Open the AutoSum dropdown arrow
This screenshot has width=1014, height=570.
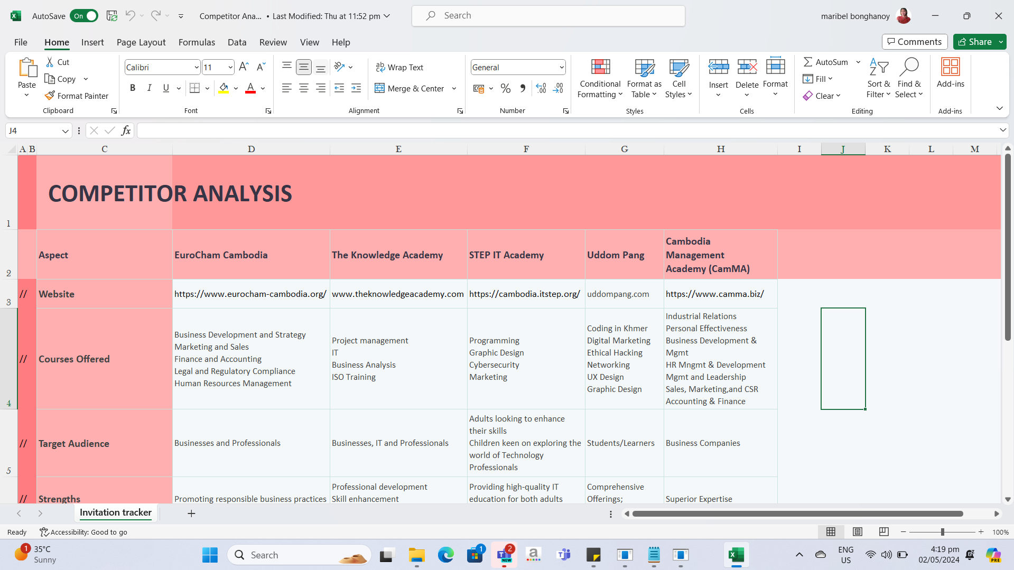[858, 62]
